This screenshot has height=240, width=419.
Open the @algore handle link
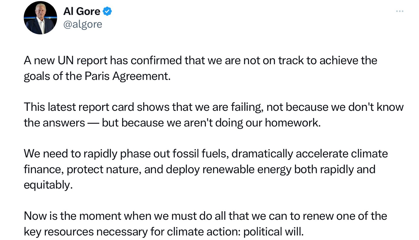tap(83, 24)
